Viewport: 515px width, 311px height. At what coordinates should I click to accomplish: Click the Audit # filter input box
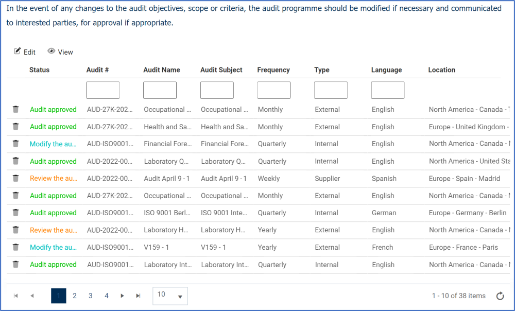102,90
